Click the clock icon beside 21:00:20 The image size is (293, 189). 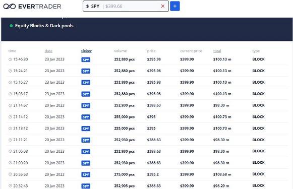point(10,163)
